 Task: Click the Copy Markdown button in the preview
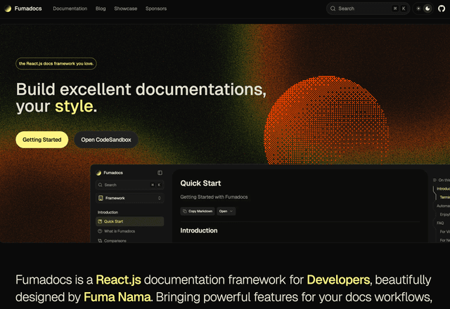(197, 211)
